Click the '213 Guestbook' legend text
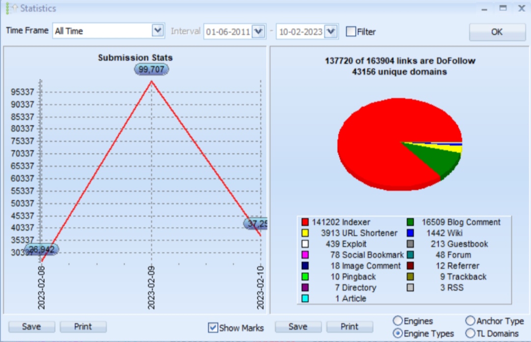Screen dimensions: 531x342 pyautogui.click(x=459, y=244)
